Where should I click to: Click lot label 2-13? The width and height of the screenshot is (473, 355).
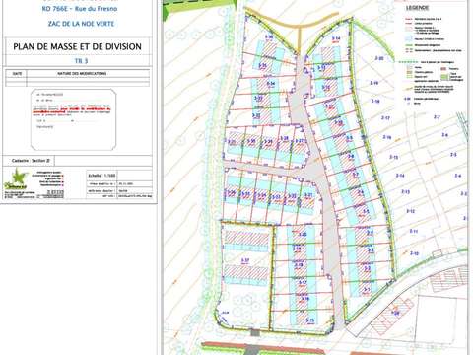406,191
